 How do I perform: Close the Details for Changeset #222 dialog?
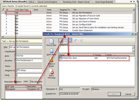[135, 34]
